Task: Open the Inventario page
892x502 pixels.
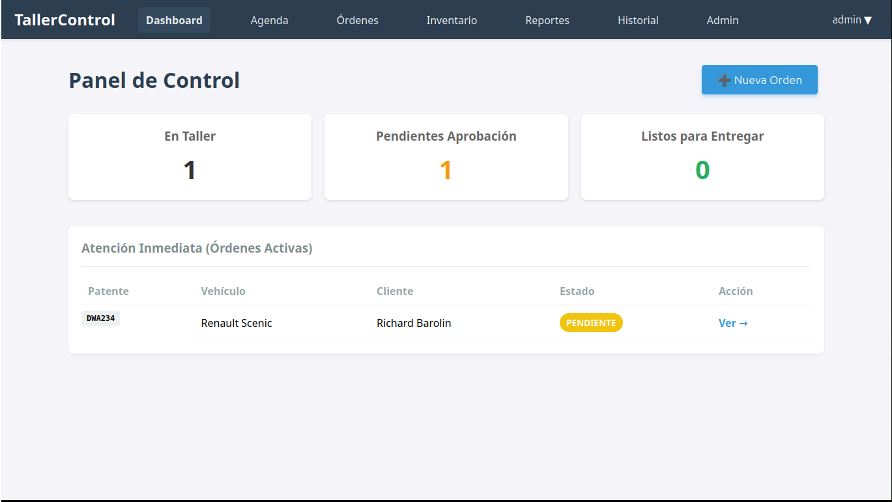Action: coord(452,20)
